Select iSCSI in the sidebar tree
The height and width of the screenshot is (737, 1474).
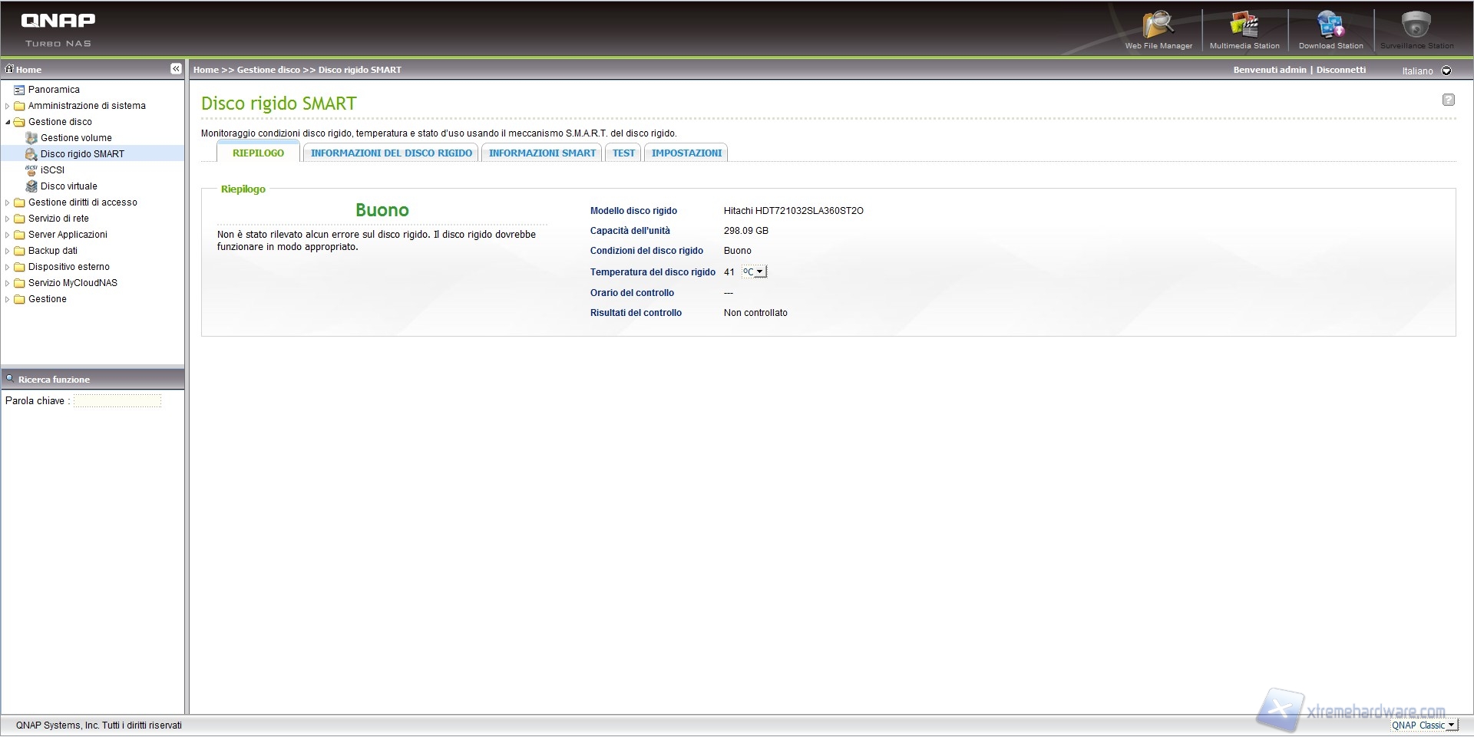[x=52, y=170]
